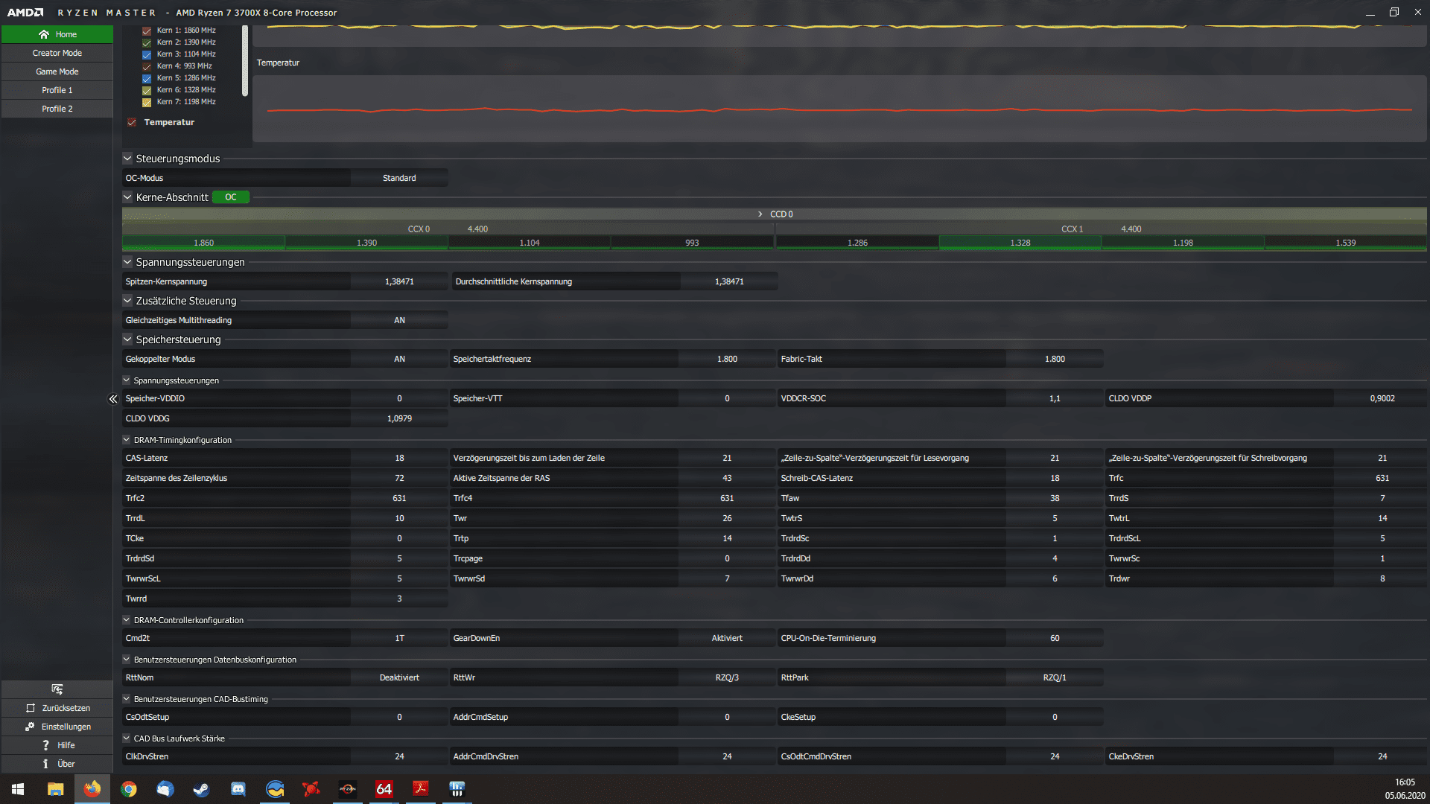The image size is (1430, 804).
Task: Open the blue bar-graph monitoring taskbar app
Action: pos(457,789)
